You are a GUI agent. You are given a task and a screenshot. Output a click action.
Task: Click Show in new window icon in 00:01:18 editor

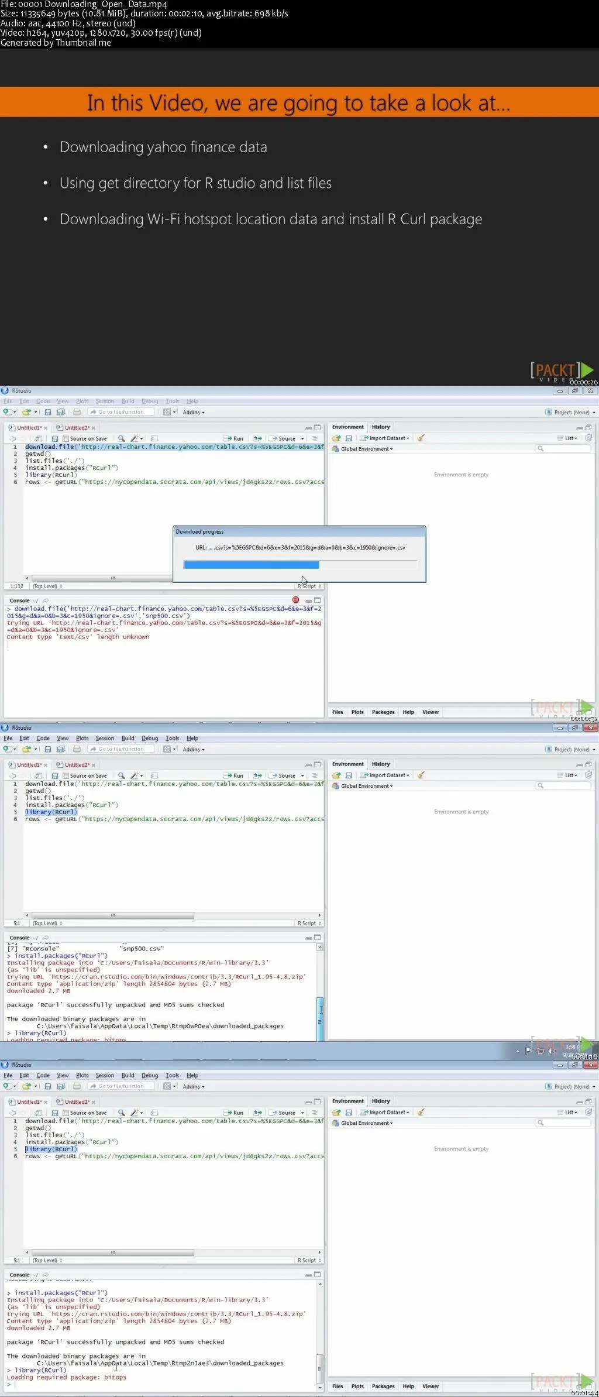click(x=38, y=775)
